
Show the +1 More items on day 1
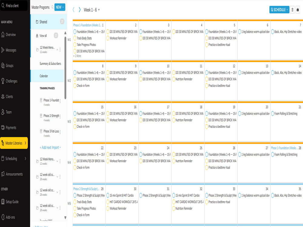(77, 56)
